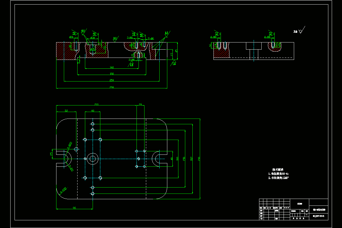The image size is (342, 228).
Task: Click the 95 dimension below plan view
Action: click(x=74, y=208)
